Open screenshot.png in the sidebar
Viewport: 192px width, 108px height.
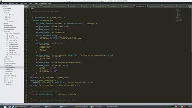click(x=11, y=76)
